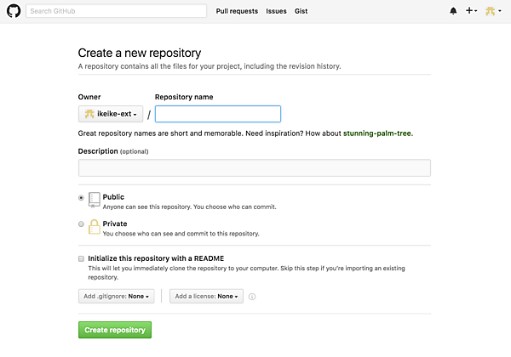
Task: Go to Pull requests
Action: 237,11
